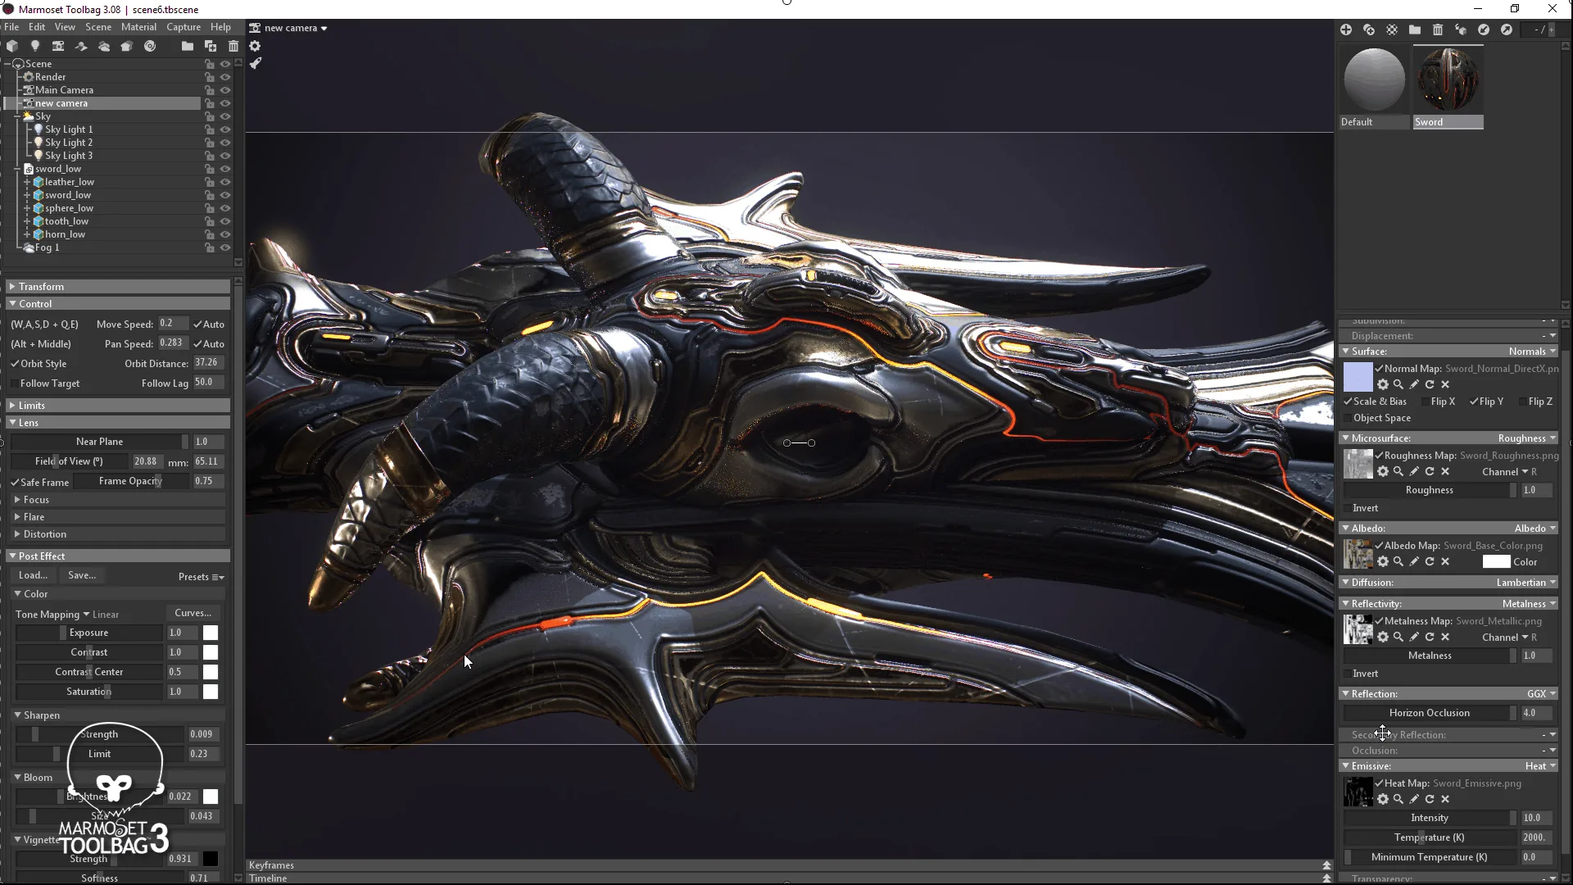Click the search icon next to Albedo Map
Image resolution: width=1573 pixels, height=885 pixels.
tap(1398, 560)
